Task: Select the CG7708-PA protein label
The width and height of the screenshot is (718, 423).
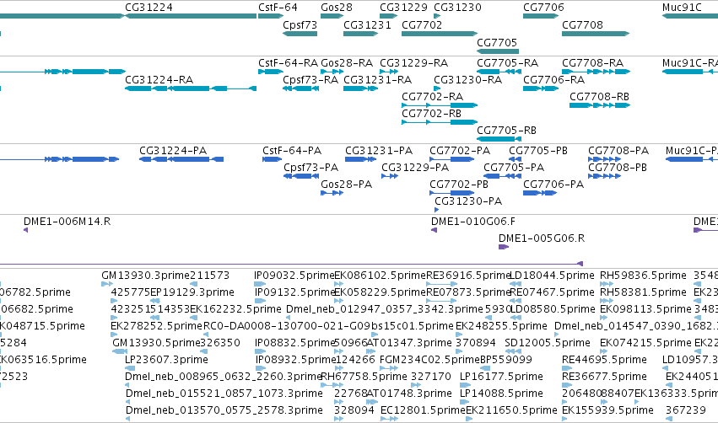Action: [618, 151]
